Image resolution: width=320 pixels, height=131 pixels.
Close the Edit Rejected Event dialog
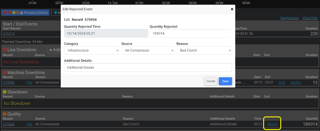(x=232, y=9)
